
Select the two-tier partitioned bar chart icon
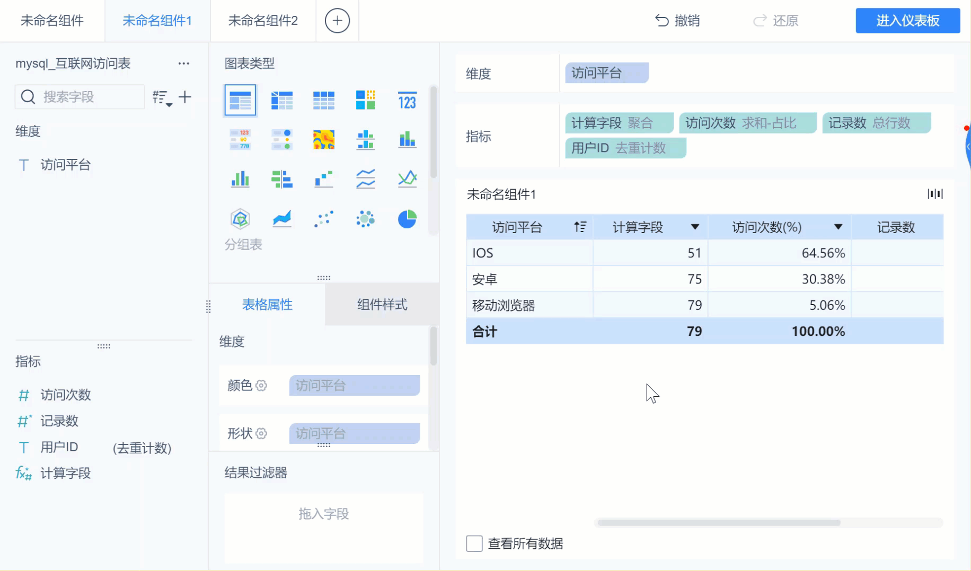click(x=366, y=140)
